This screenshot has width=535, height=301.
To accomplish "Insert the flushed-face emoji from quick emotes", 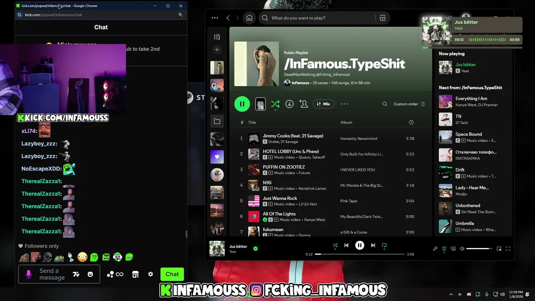I will tap(82, 257).
